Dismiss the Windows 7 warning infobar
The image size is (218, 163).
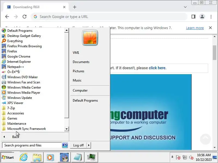[x=210, y=28]
